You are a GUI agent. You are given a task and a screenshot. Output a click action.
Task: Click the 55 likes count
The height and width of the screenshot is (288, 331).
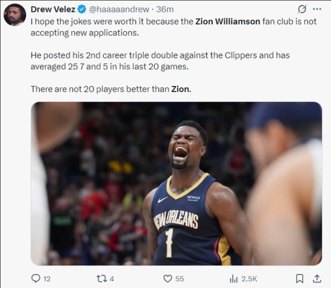[x=180, y=279]
